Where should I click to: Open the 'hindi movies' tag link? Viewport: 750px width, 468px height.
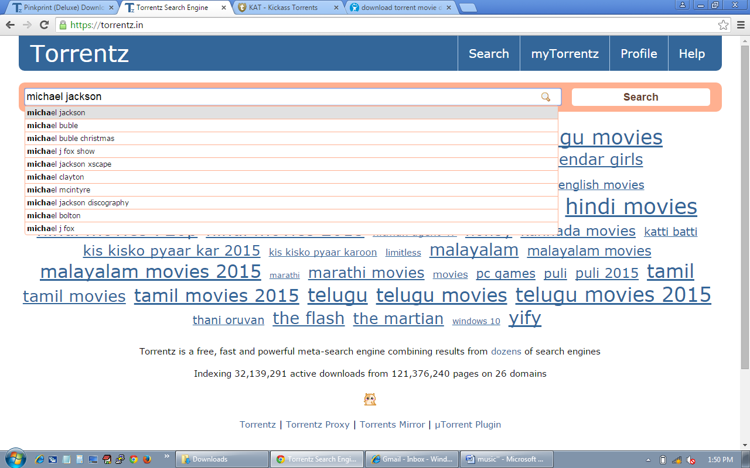pos(631,207)
